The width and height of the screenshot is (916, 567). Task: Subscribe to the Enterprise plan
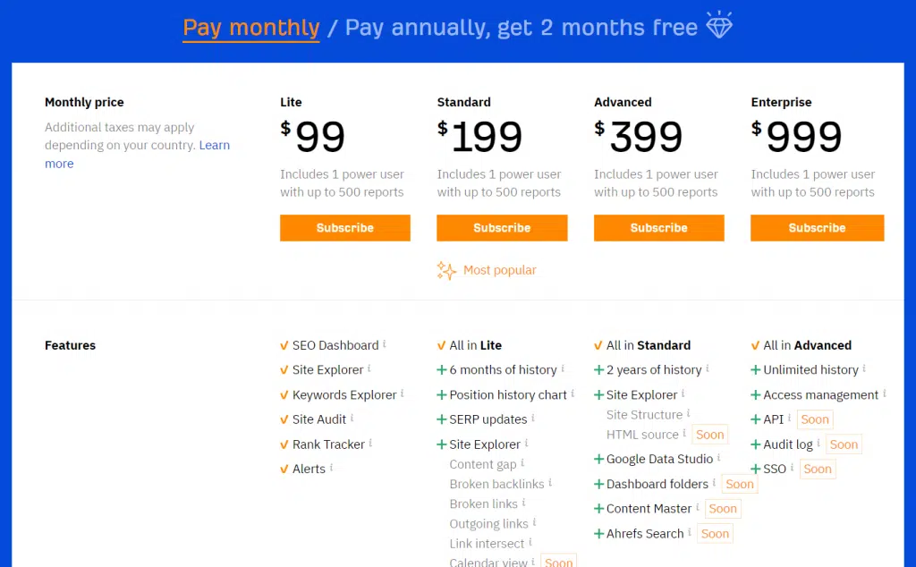click(x=818, y=228)
